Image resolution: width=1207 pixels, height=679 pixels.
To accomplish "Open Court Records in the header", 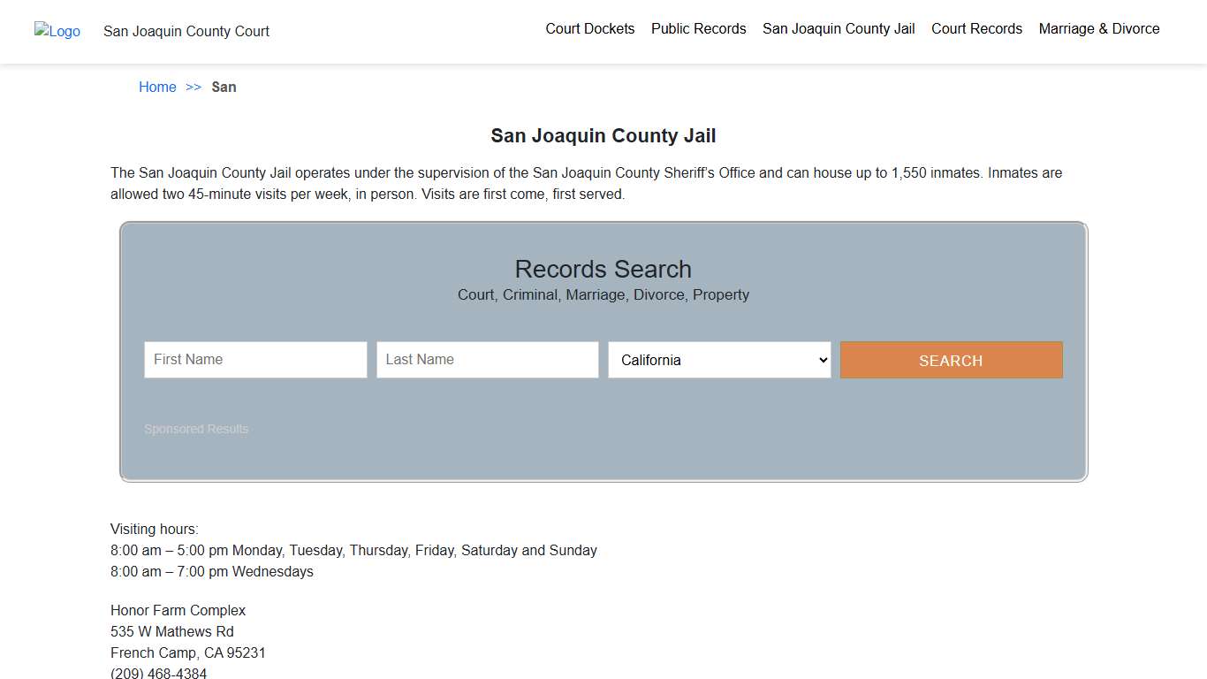I will point(976,28).
